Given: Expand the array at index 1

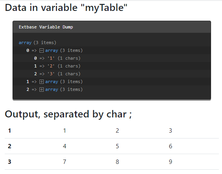Looking at the screenshot, I should coord(41,82).
